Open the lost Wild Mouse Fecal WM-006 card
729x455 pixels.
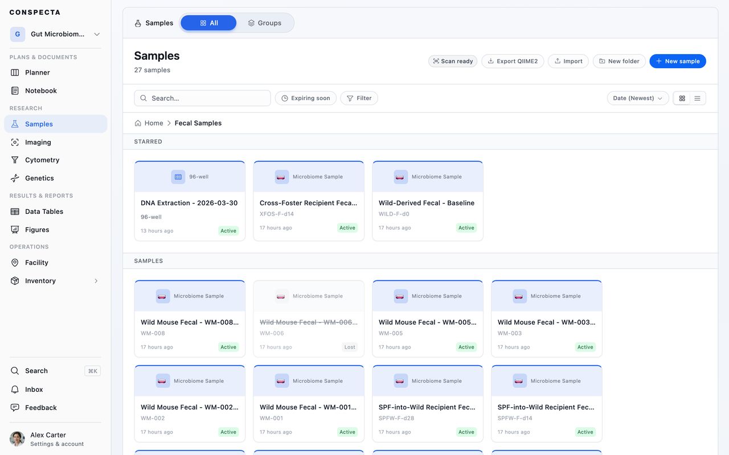pyautogui.click(x=309, y=319)
